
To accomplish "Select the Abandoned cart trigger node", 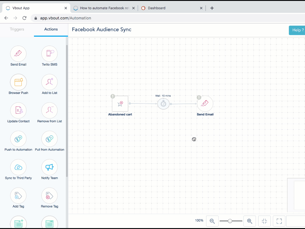I will pos(120,103).
